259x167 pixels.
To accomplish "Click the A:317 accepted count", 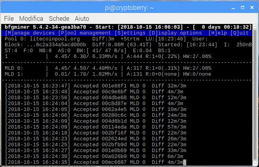I will 134,68.
